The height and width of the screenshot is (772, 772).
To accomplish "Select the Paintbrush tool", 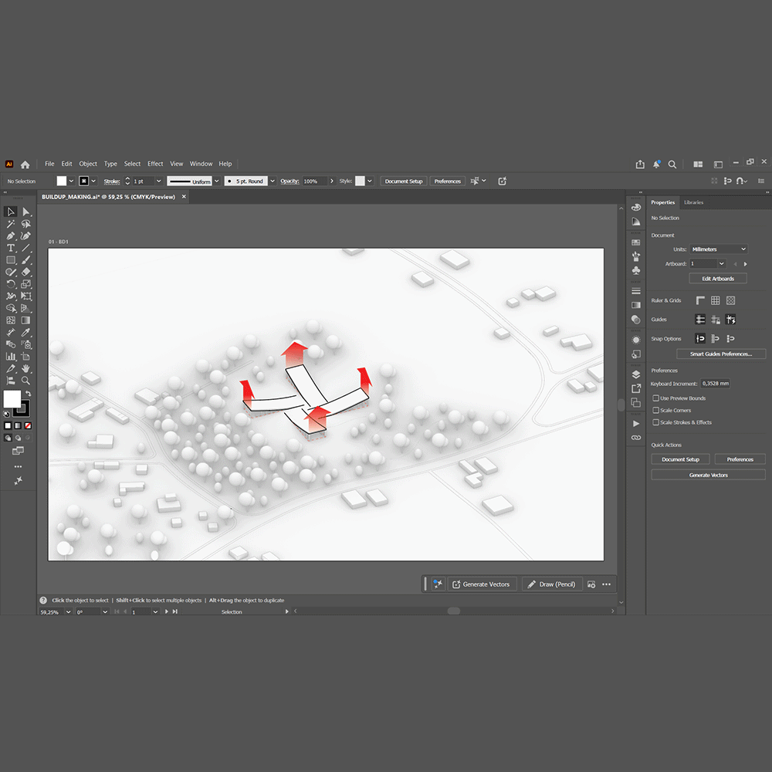I will (26, 260).
